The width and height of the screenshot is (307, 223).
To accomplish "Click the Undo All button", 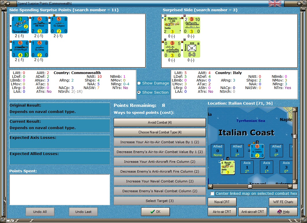I will click(40, 212).
